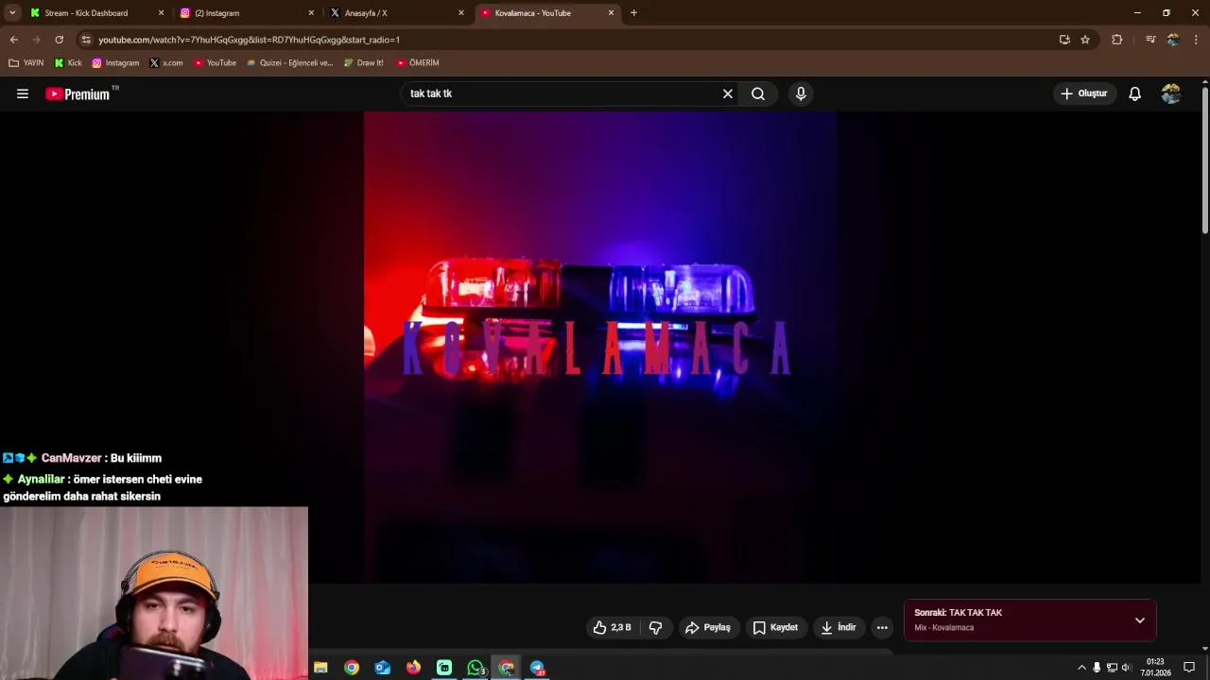
Task: Save the video with Kaydet
Action: [775, 627]
